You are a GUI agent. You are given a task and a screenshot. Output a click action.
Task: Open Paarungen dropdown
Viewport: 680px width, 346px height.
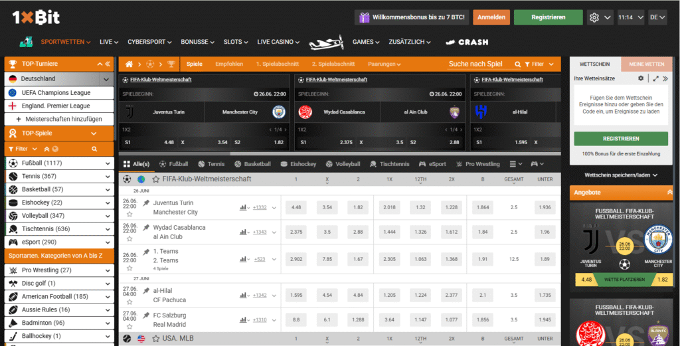384,64
